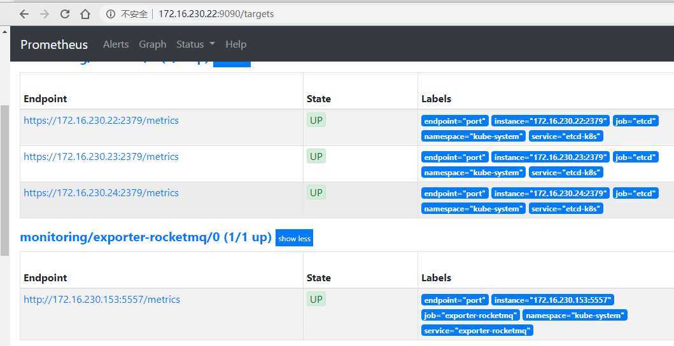Screen dimensions: 674x346
Task: Click the left vertical scrollbar thumb
Action: coord(4,180)
